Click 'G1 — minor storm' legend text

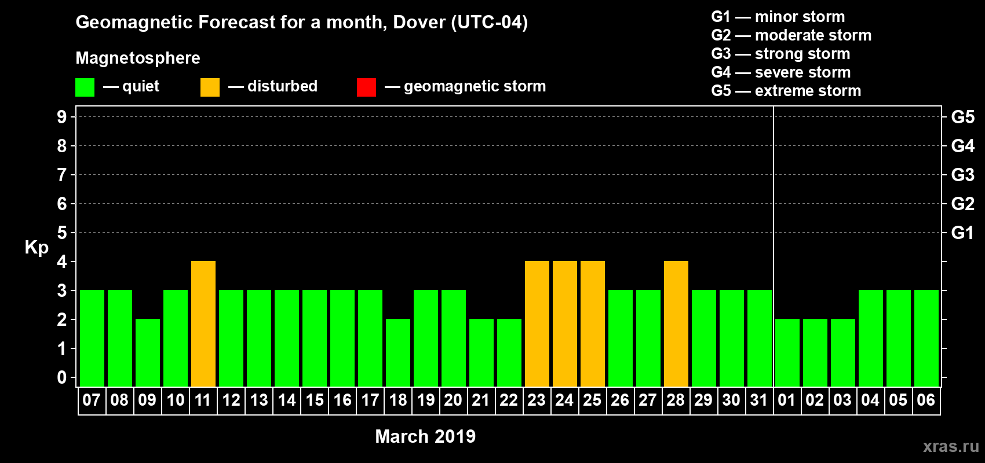[x=778, y=17]
